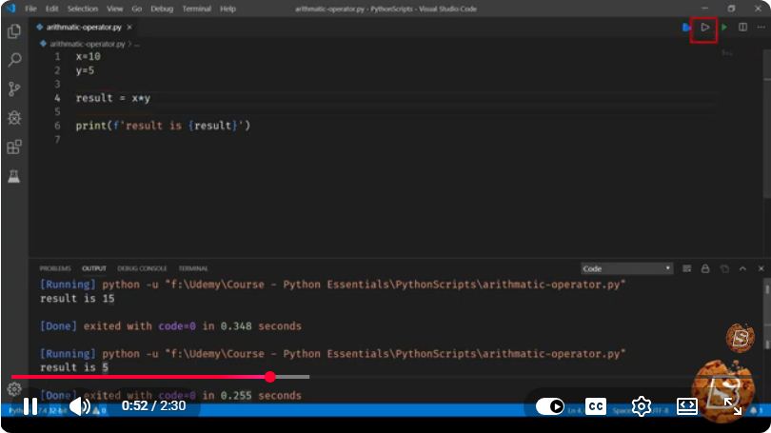Toggle closed captions CC button
This screenshot has width=771, height=433.
(596, 406)
